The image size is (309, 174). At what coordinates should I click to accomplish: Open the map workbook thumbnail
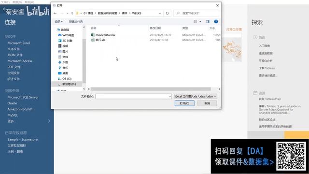[232, 50]
